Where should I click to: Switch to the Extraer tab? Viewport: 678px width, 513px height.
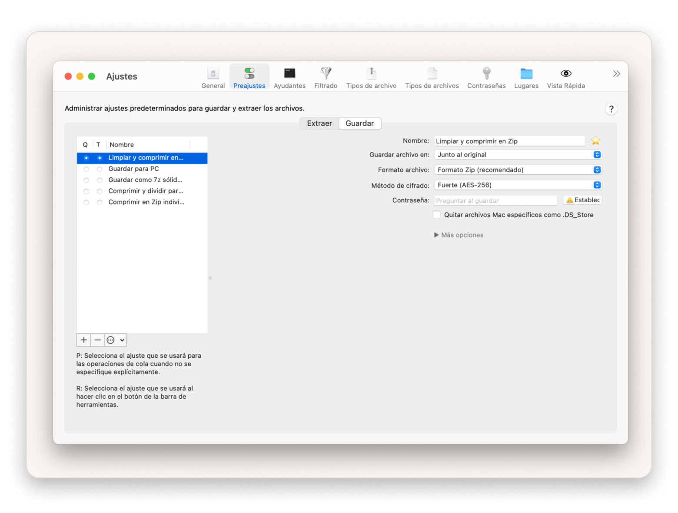(319, 123)
